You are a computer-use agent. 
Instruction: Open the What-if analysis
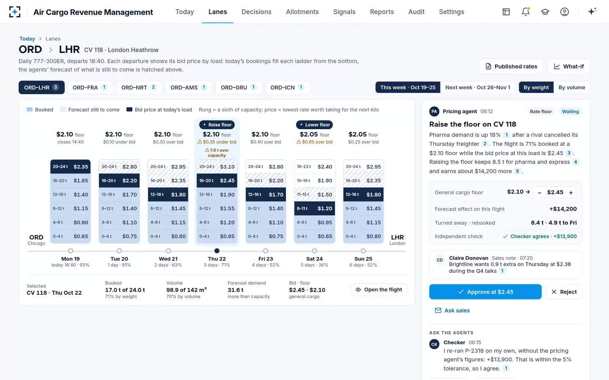click(x=568, y=66)
